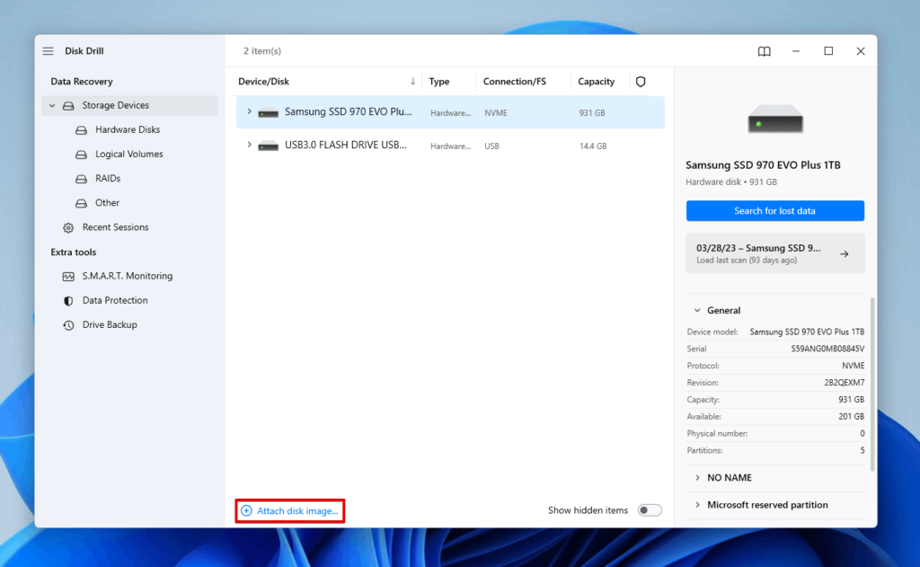Open the knowledge base book icon
Viewport: 920px width, 567px height.
point(764,51)
